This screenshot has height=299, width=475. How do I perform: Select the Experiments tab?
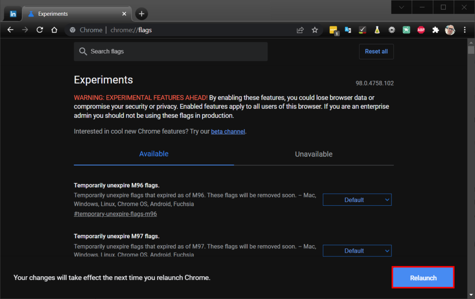(x=77, y=14)
